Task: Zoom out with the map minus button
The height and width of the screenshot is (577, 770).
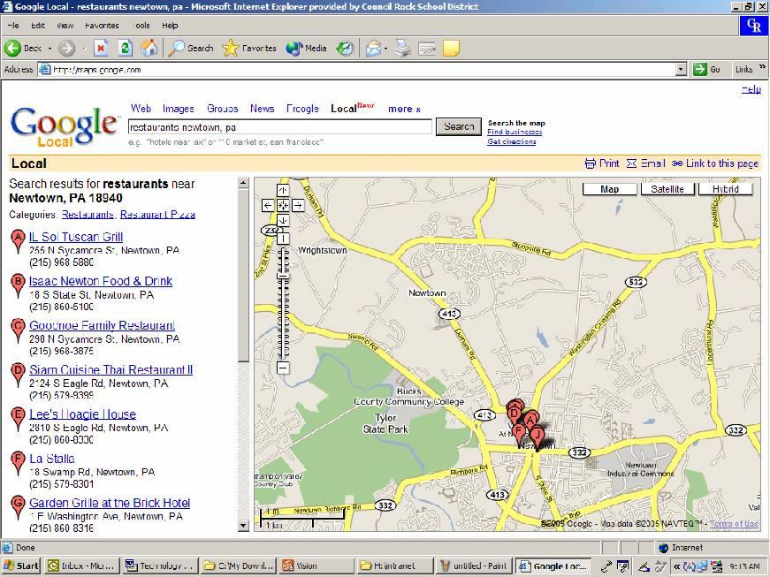Action: point(283,368)
